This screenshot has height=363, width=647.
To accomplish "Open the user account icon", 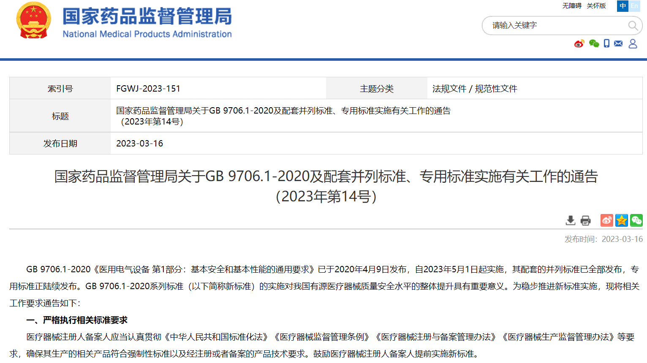I will (633, 43).
